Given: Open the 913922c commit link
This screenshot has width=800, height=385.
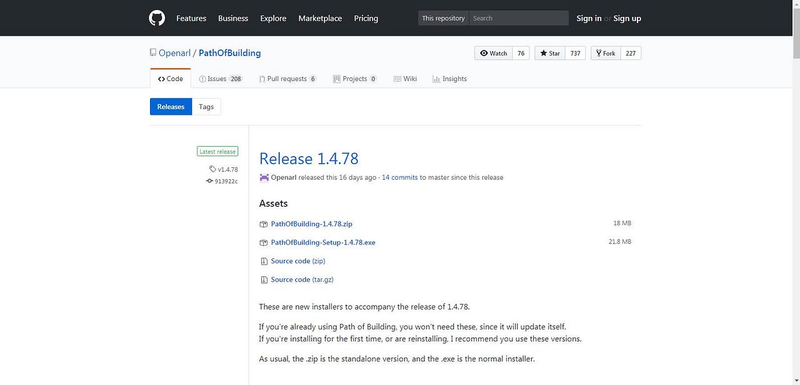Looking at the screenshot, I should 226,181.
